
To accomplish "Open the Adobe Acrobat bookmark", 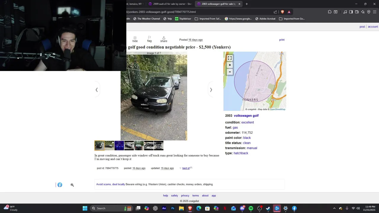I will (265, 19).
